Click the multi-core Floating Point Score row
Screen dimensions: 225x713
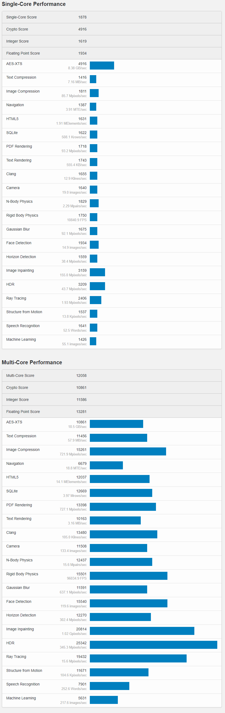point(112,412)
